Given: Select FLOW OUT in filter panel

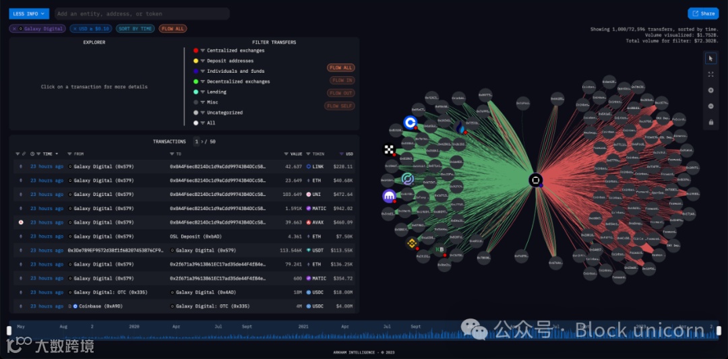Looking at the screenshot, I should (342, 93).
